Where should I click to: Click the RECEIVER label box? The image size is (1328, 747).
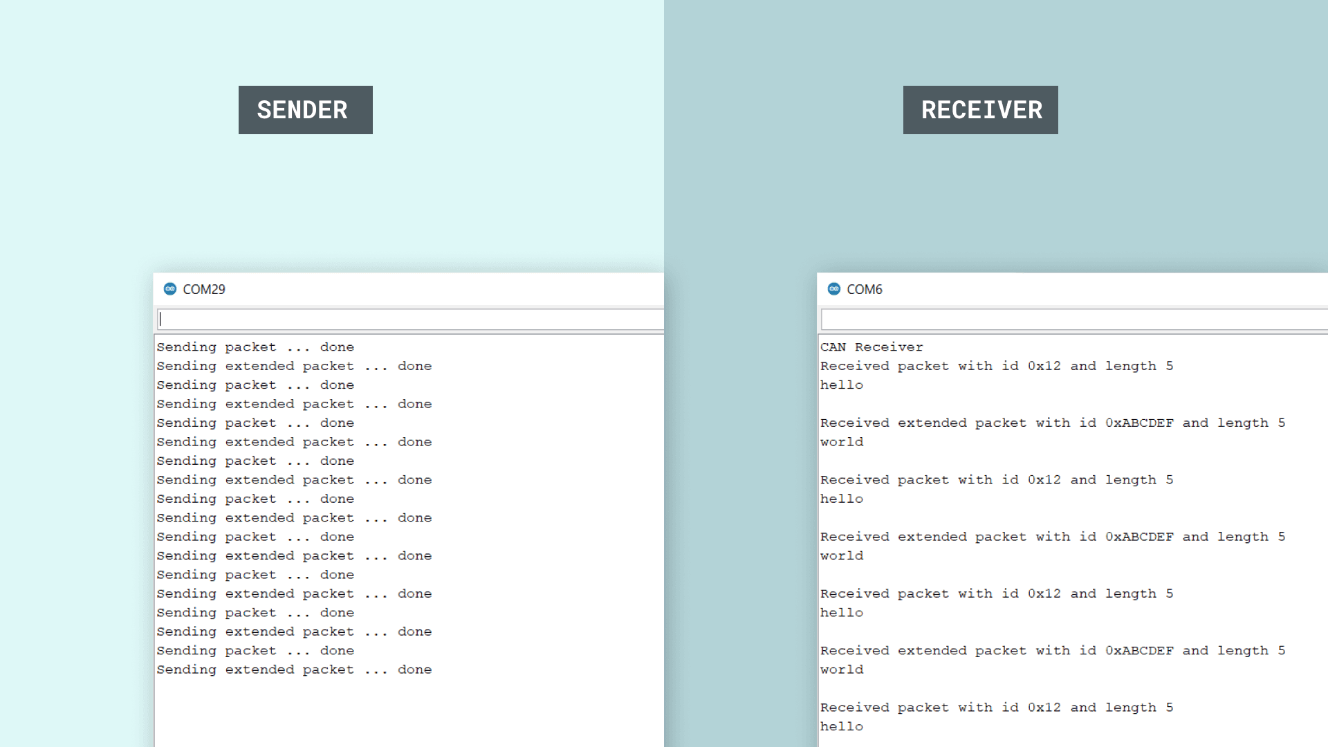click(980, 110)
